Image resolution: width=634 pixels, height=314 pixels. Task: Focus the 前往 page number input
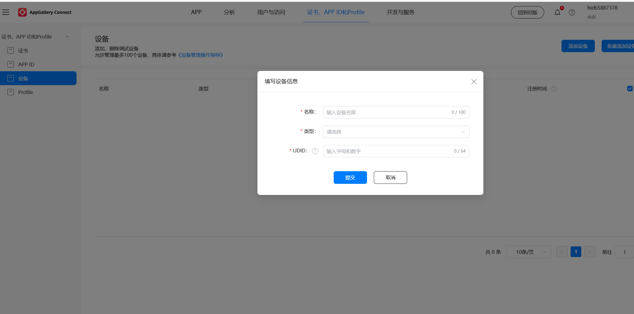pyautogui.click(x=624, y=252)
